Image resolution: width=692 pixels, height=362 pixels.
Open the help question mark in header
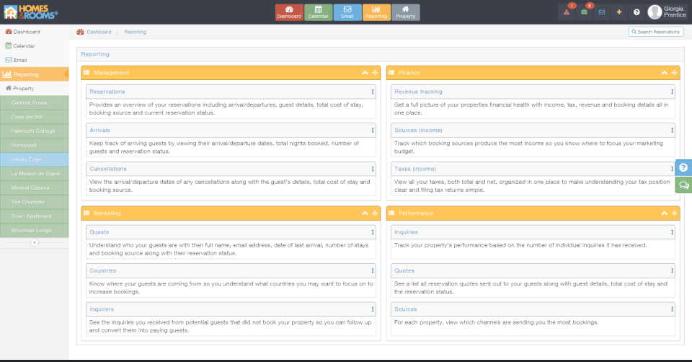click(x=636, y=12)
